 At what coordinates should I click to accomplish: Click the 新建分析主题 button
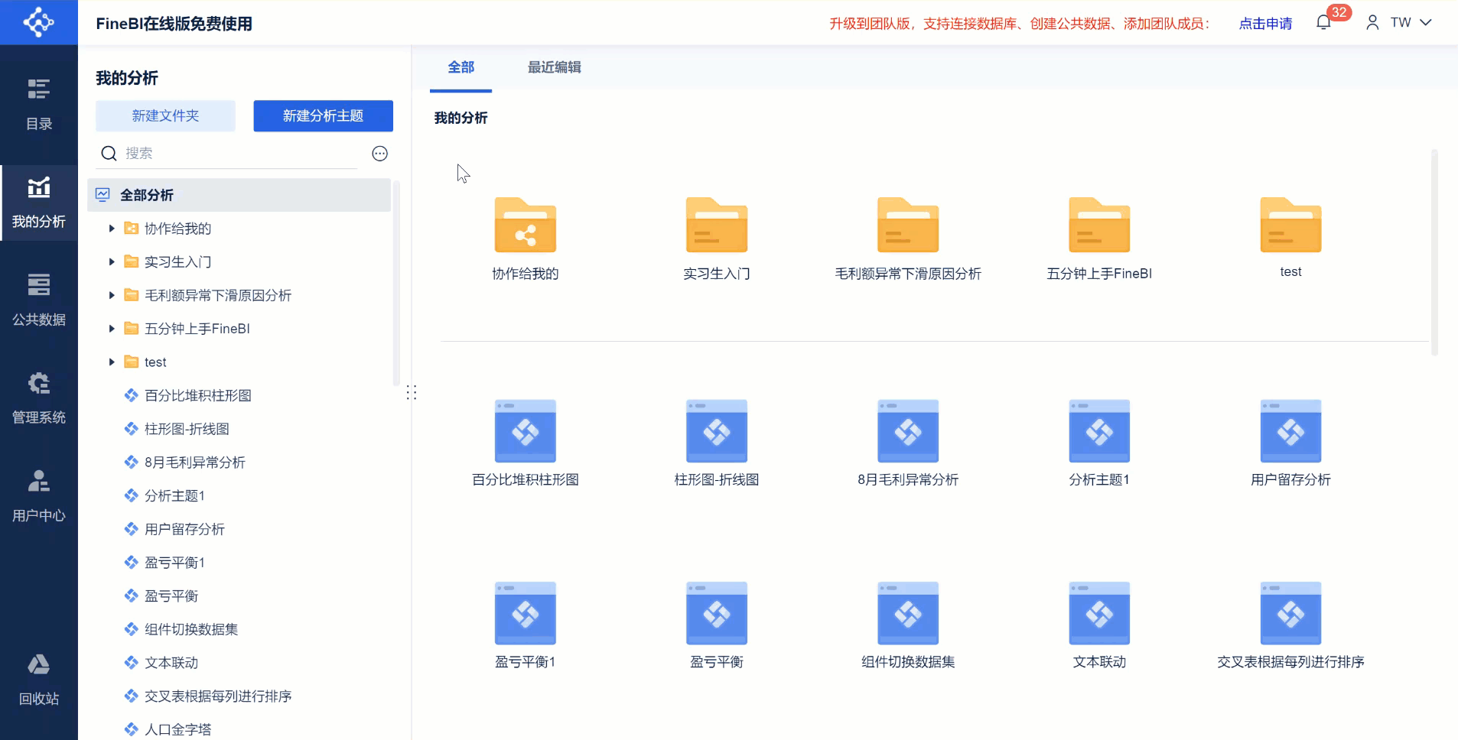coord(322,115)
